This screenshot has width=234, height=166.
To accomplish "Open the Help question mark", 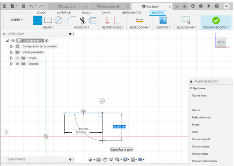I will coord(217,6).
